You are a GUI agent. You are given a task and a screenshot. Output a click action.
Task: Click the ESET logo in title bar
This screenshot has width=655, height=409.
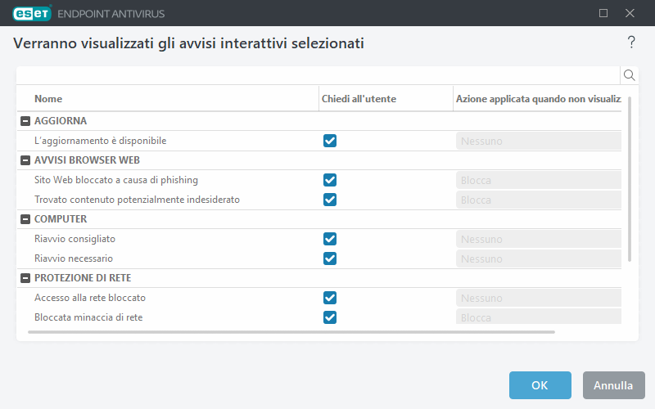click(32, 13)
